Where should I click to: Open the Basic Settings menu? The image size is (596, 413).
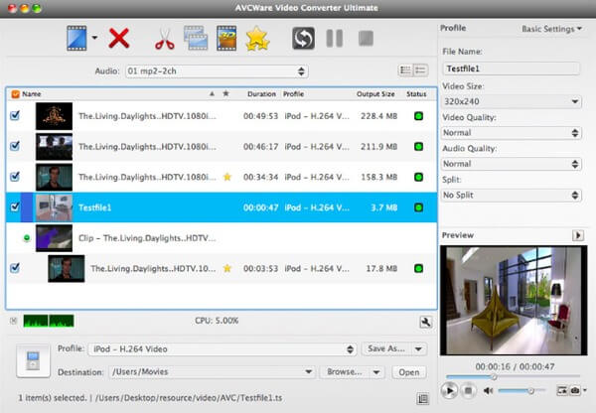[551, 29]
